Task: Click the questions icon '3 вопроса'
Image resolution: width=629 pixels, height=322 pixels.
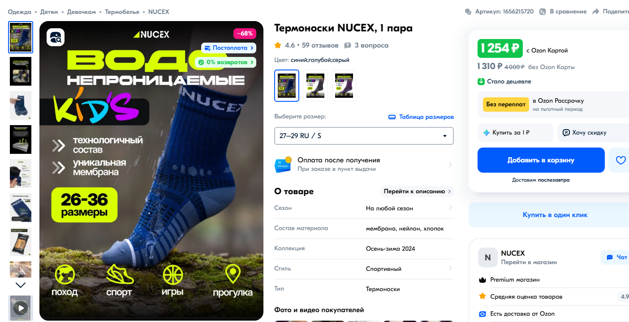Action: click(x=348, y=45)
